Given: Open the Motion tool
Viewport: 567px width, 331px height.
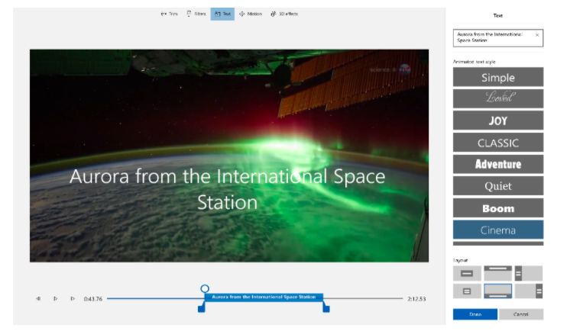Looking at the screenshot, I should coord(250,14).
